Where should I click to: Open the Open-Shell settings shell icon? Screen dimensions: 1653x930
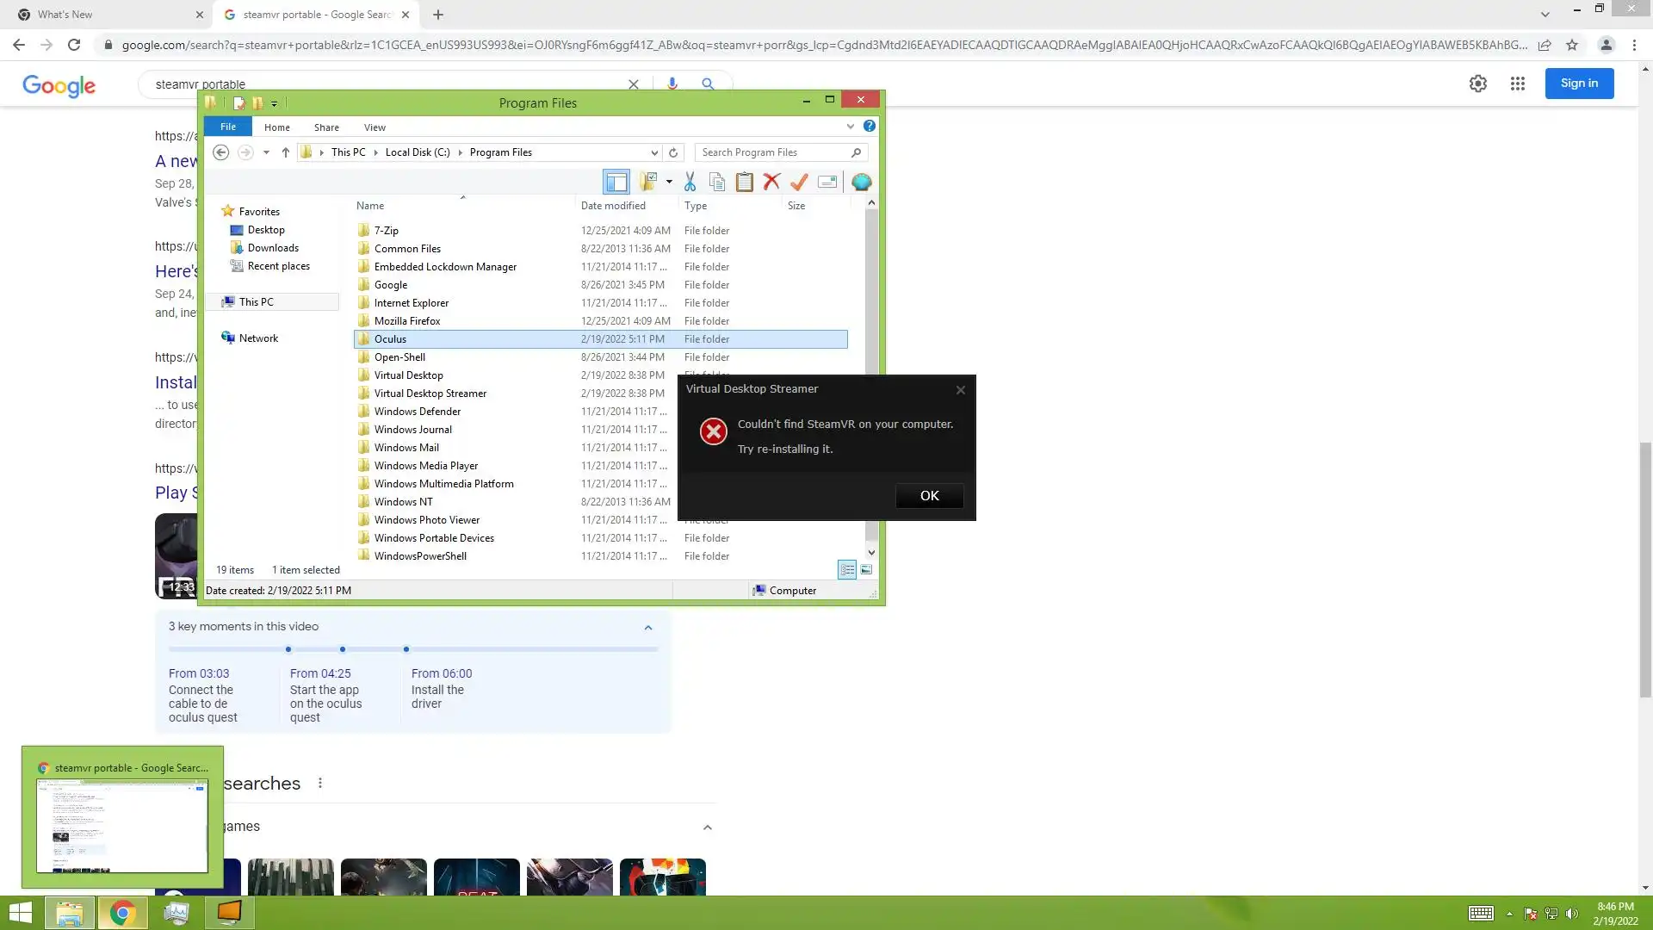pos(861,182)
